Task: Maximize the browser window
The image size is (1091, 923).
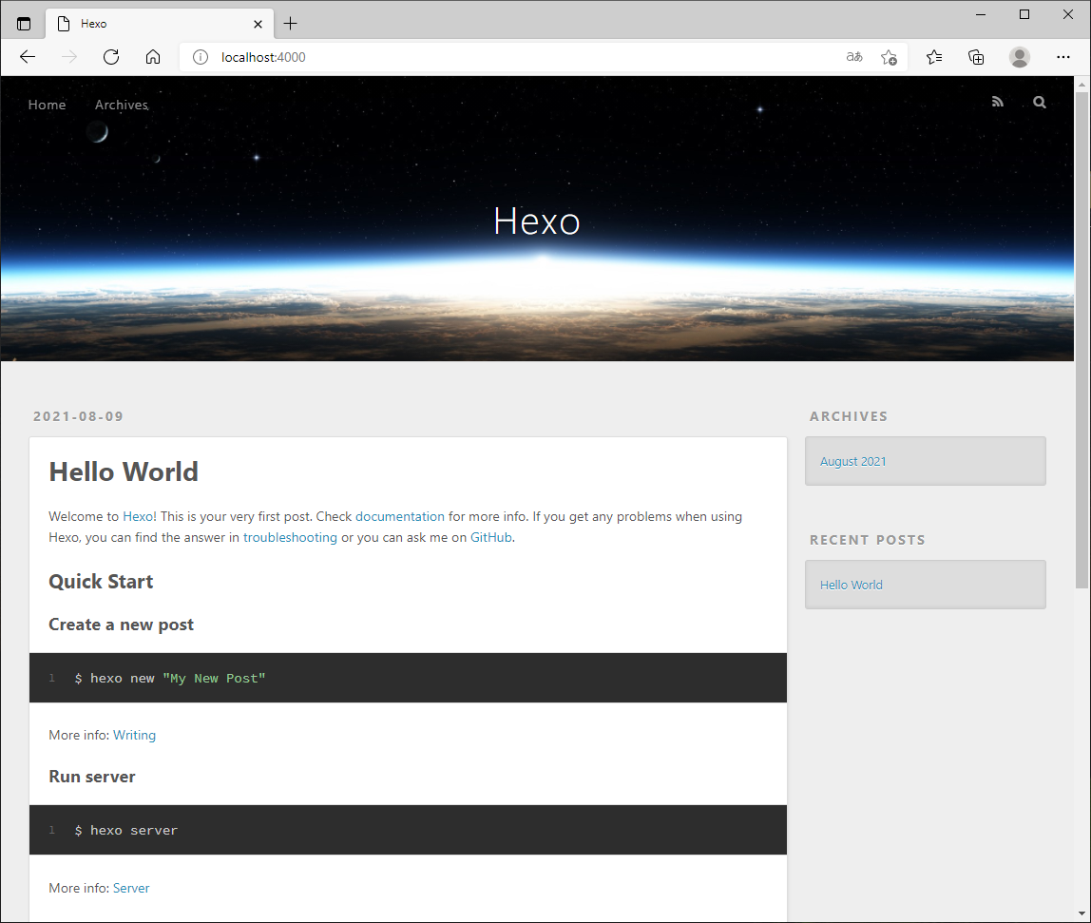Action: [x=1024, y=14]
